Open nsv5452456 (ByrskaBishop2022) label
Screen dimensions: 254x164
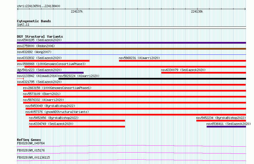54,118
